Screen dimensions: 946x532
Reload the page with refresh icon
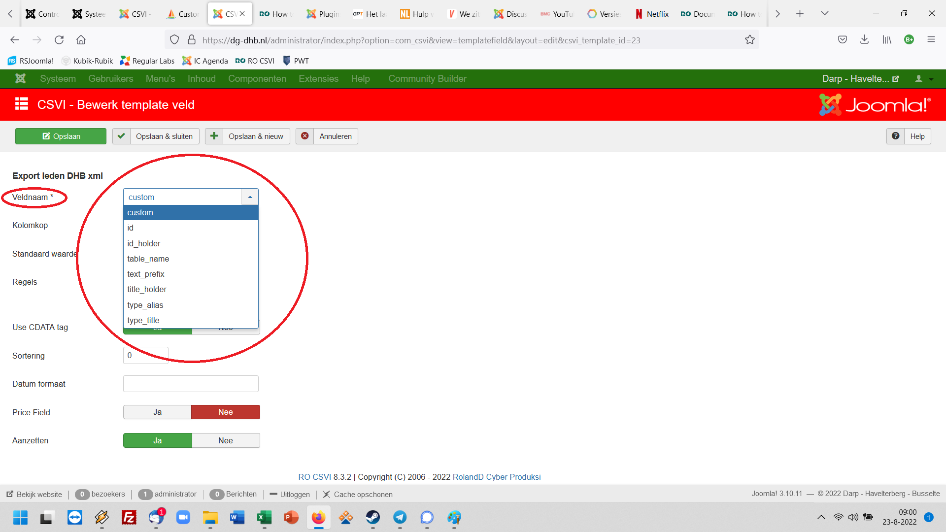point(59,40)
